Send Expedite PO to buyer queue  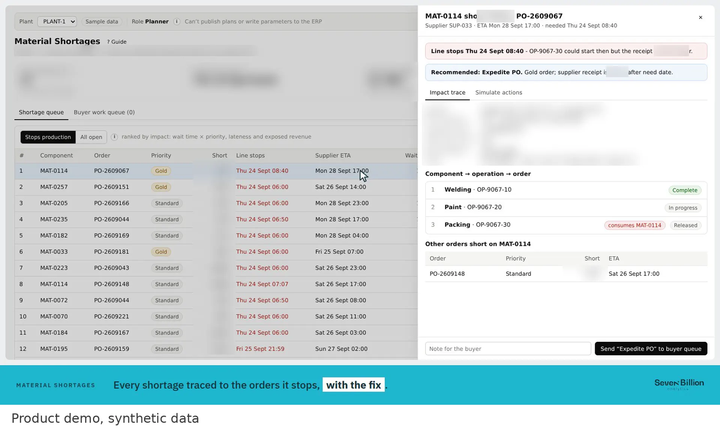click(x=651, y=349)
